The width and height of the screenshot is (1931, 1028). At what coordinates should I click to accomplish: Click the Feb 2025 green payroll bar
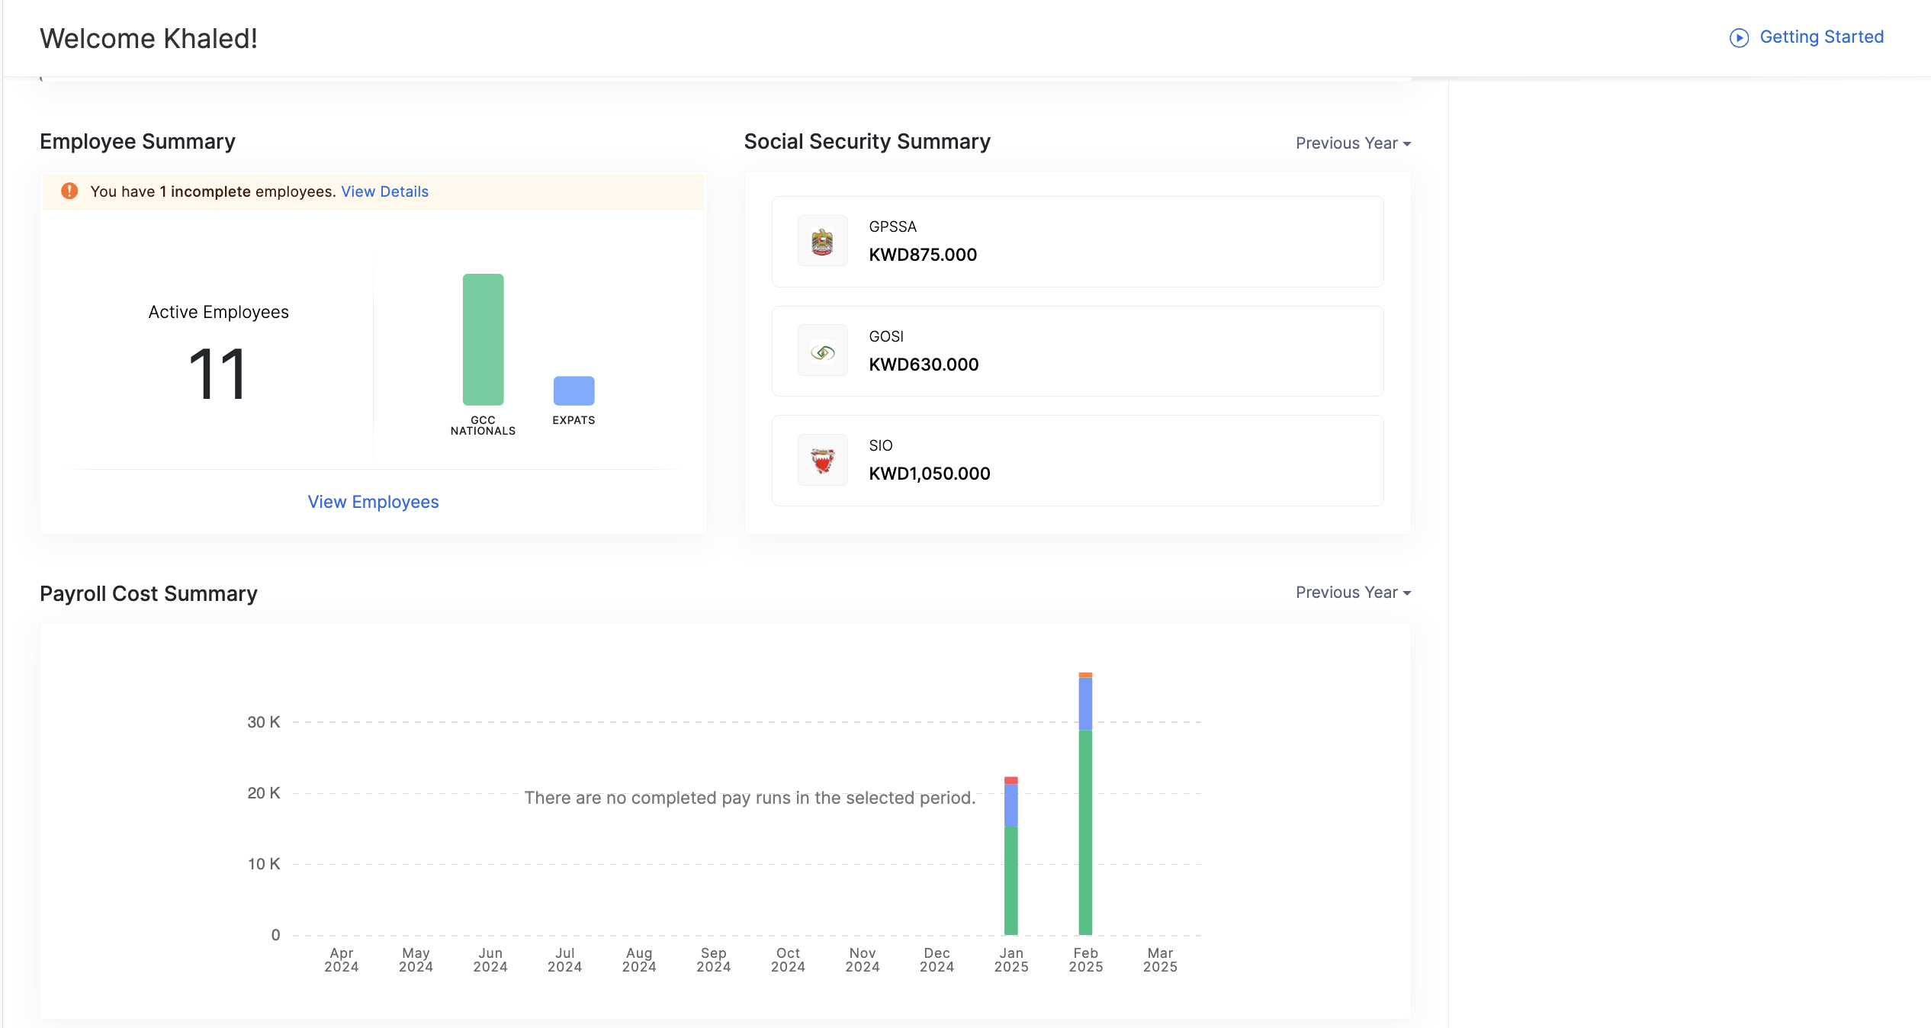(1085, 831)
